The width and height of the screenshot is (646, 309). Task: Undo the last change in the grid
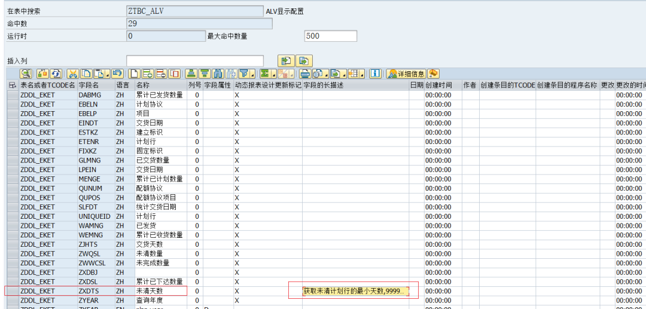[117, 74]
